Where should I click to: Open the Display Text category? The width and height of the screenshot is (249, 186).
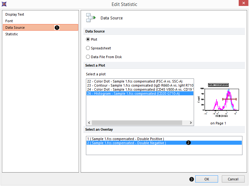click(x=15, y=14)
